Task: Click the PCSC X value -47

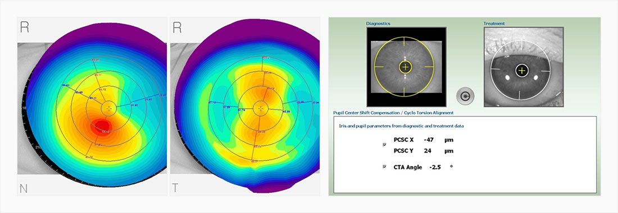Action: (429, 140)
